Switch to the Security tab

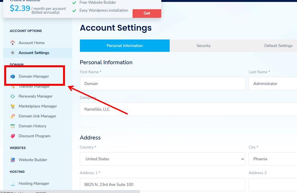[x=203, y=45]
